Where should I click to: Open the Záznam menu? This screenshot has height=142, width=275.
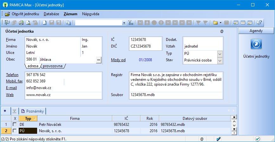click(x=70, y=14)
